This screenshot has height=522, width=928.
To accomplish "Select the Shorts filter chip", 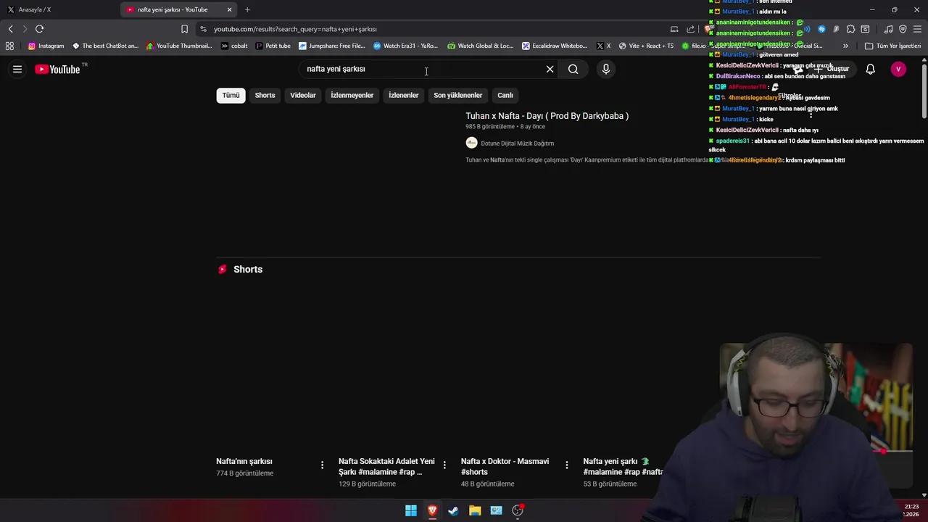I will point(265,95).
